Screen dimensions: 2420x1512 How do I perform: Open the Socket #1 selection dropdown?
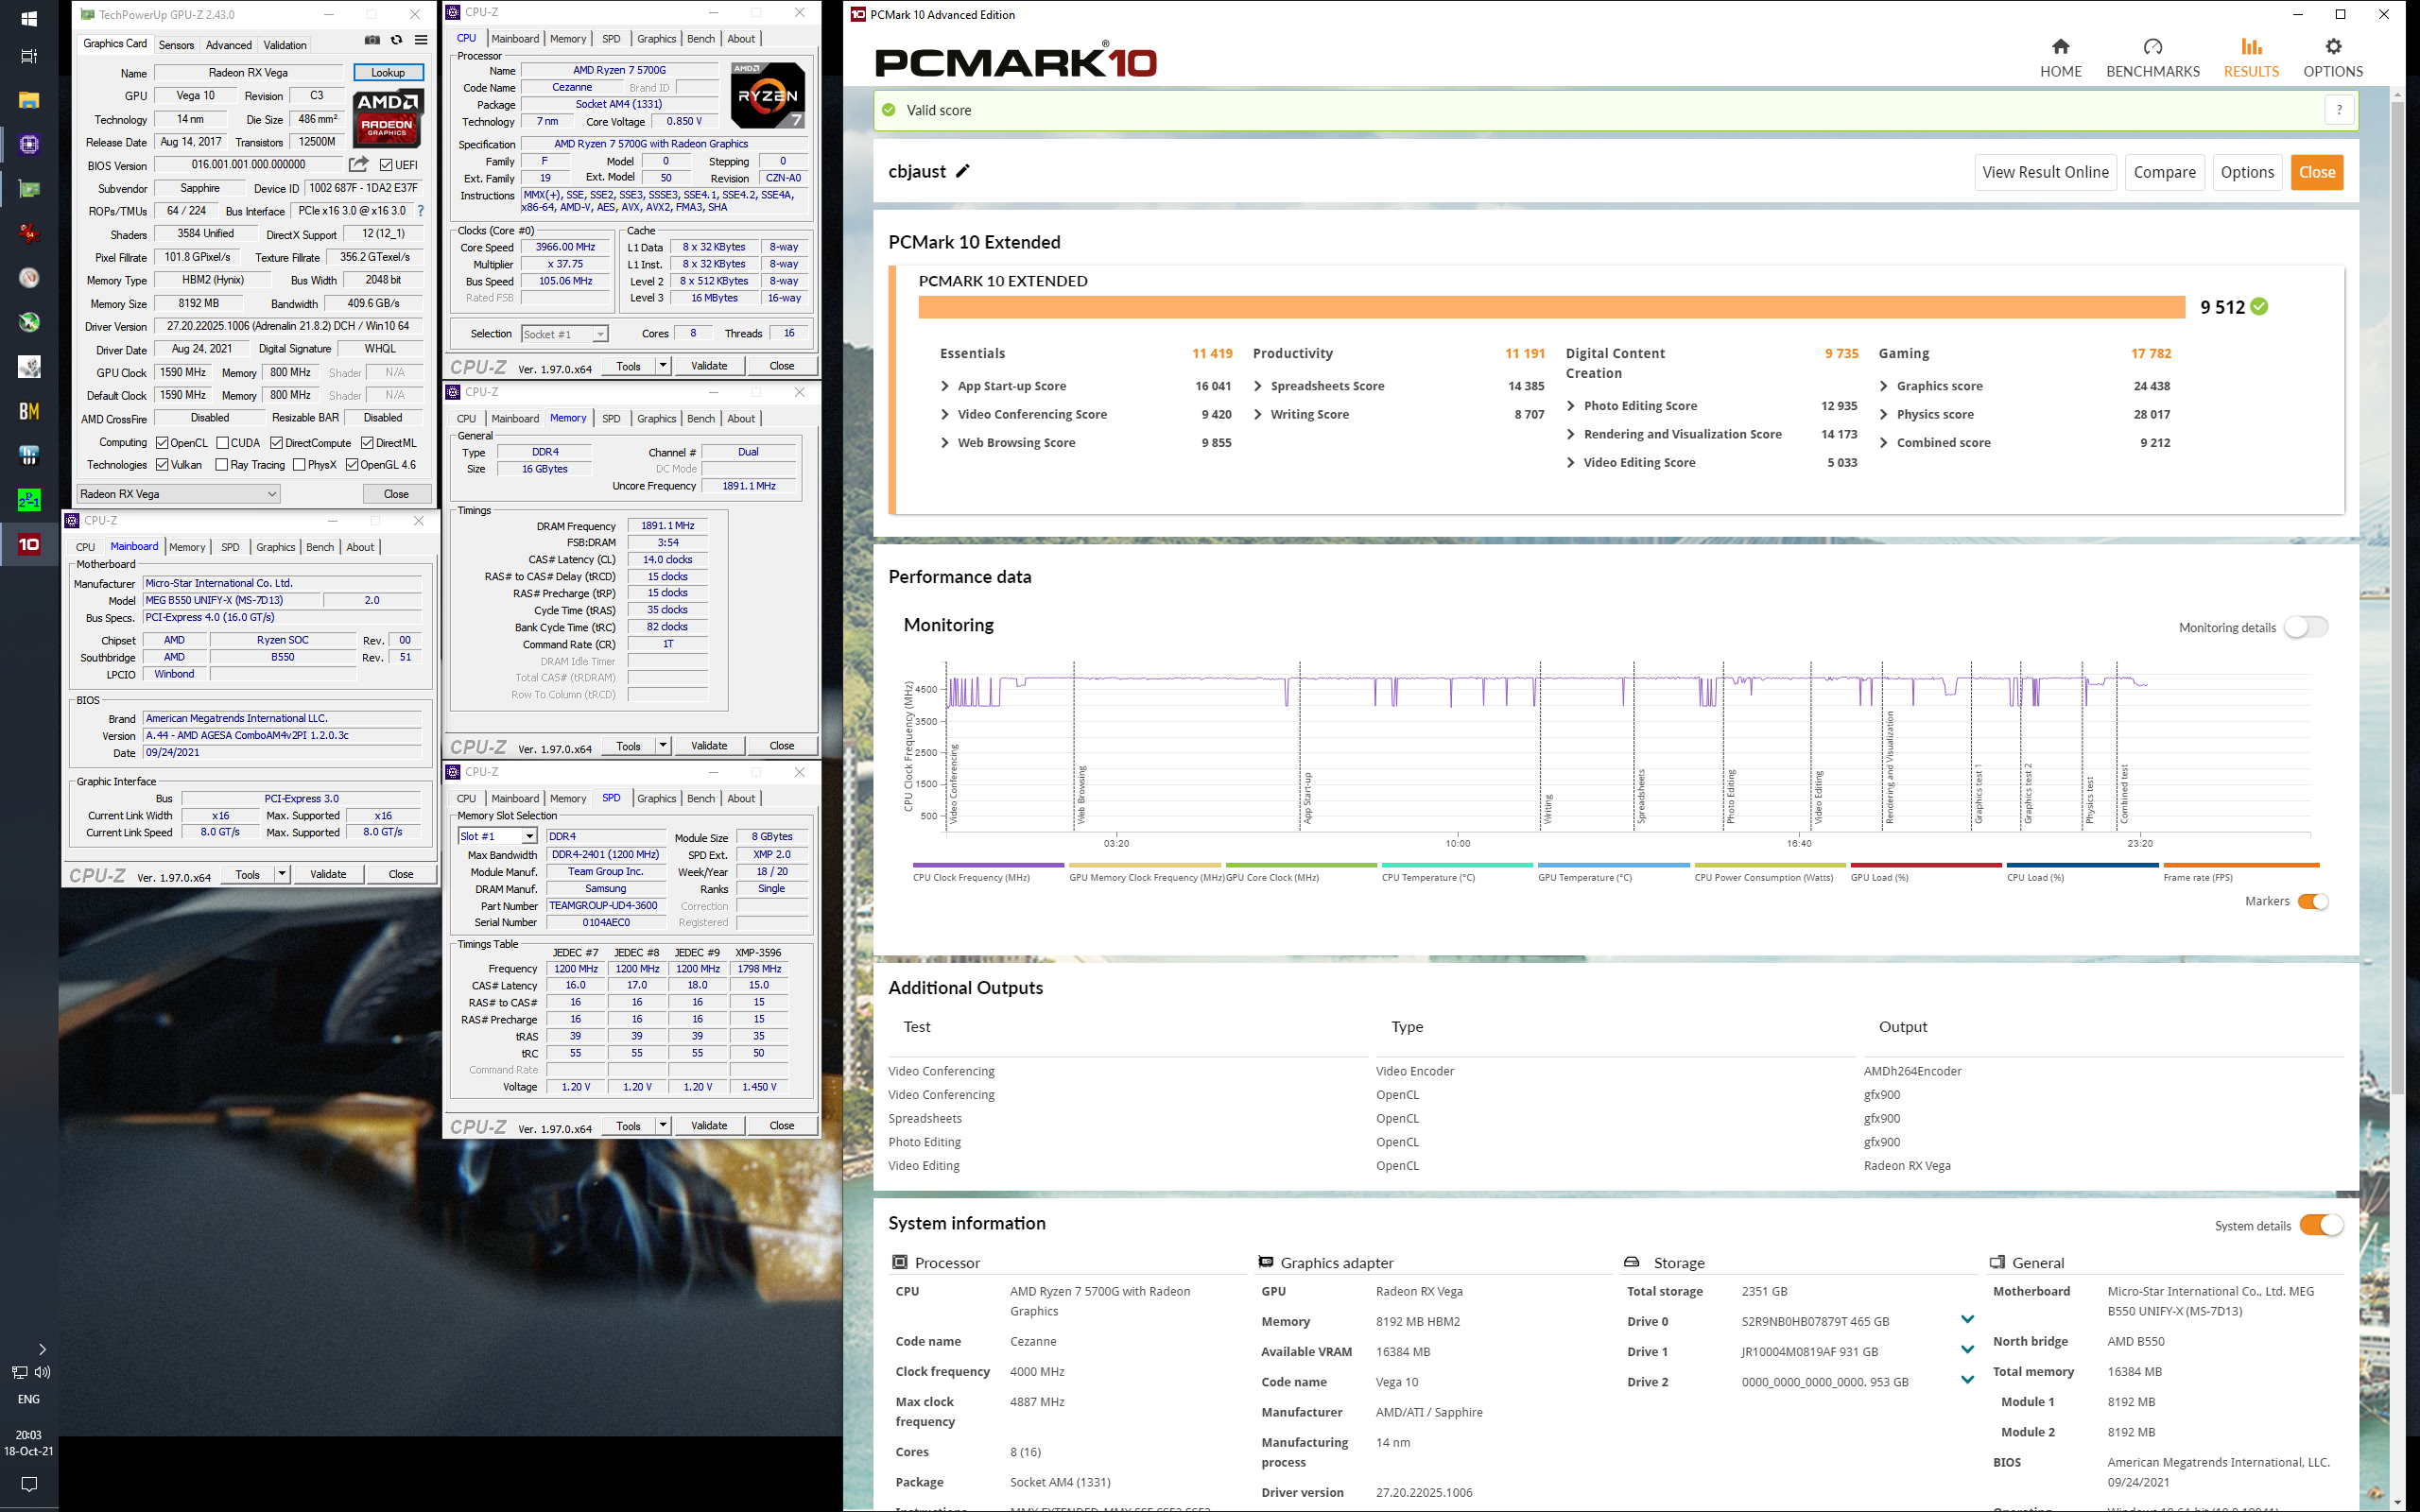[x=564, y=334]
